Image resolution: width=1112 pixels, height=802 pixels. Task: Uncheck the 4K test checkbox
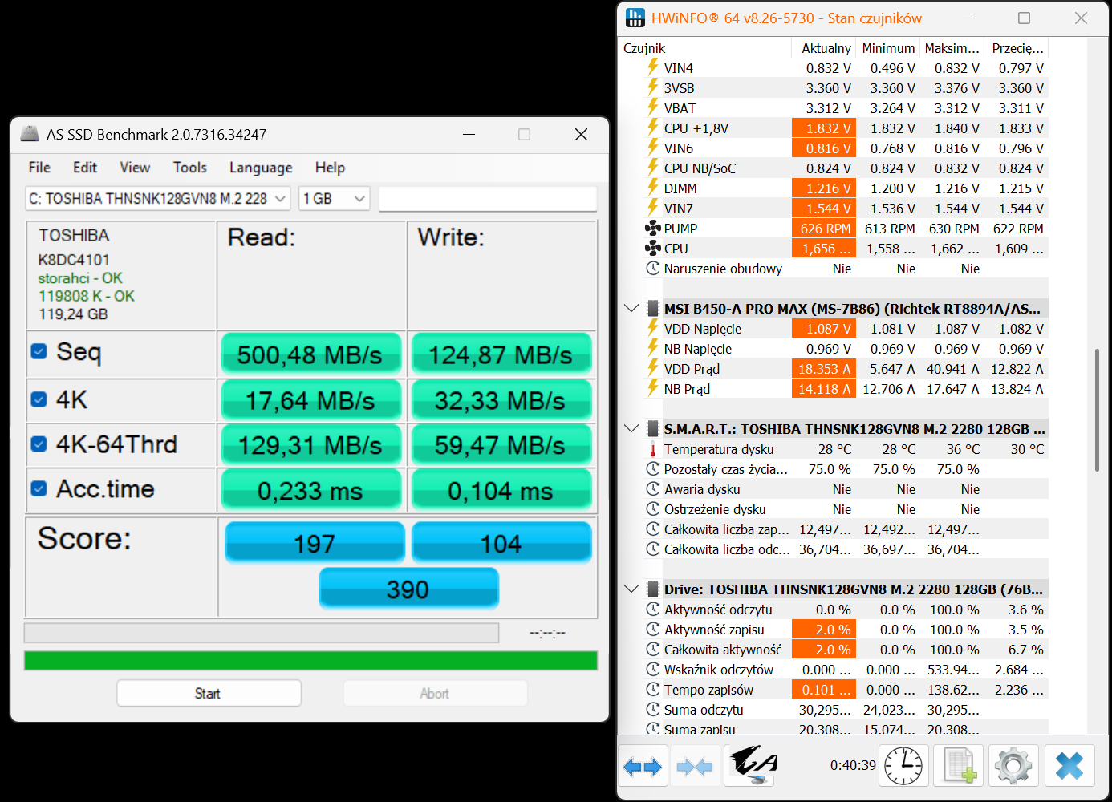coord(39,399)
